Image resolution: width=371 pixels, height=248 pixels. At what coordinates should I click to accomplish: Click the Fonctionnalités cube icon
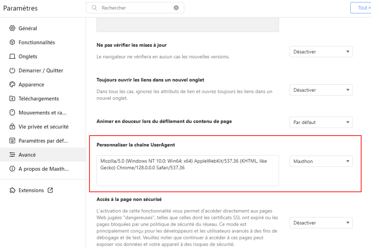point(12,42)
